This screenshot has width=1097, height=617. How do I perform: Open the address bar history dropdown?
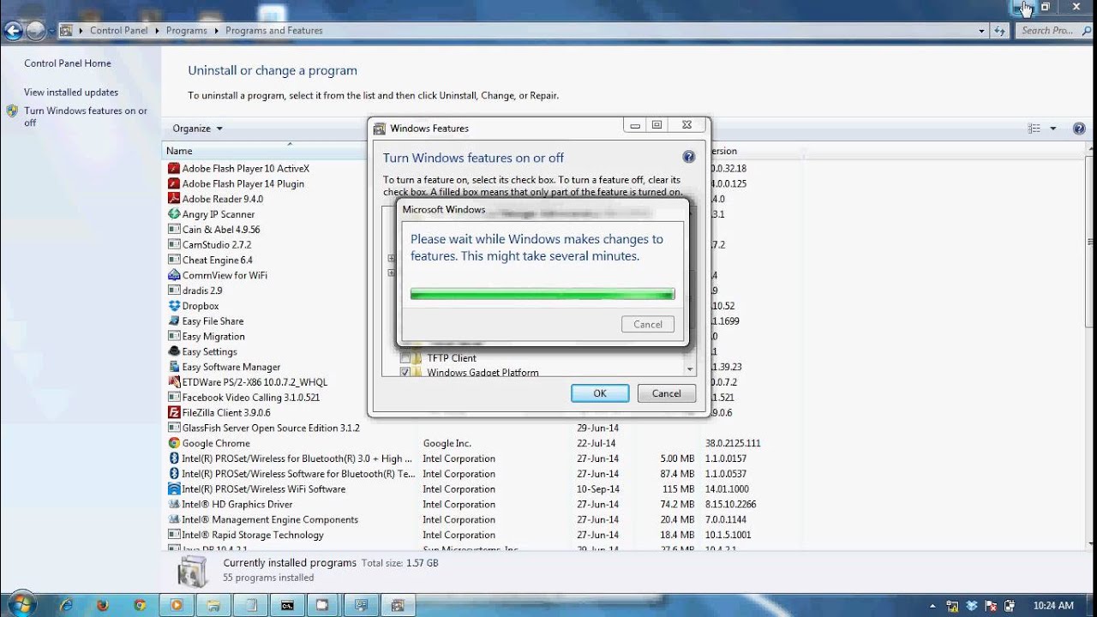[982, 31]
